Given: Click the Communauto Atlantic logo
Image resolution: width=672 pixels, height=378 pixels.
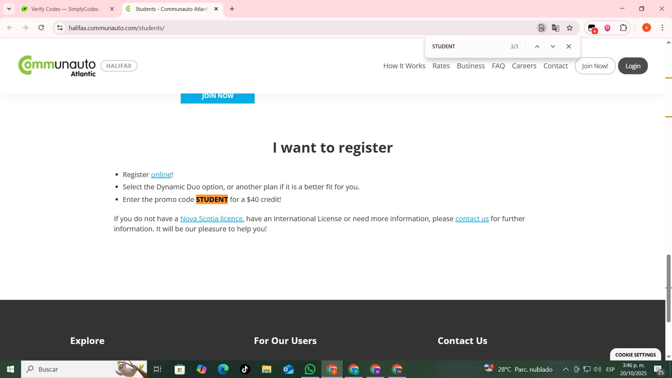Looking at the screenshot, I should (x=57, y=66).
